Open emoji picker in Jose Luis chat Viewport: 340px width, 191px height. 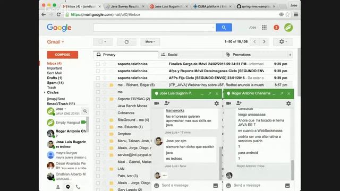tap(156, 185)
